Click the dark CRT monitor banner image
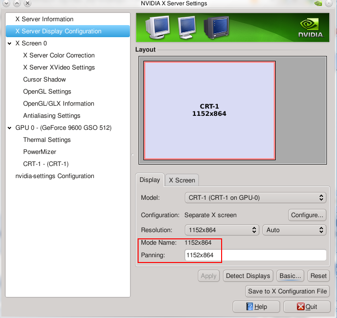The width and height of the screenshot is (337, 318). (x=216, y=28)
